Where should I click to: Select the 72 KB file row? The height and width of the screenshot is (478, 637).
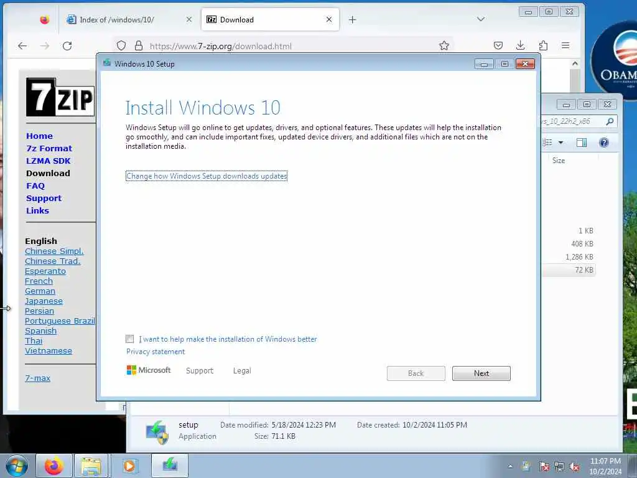coord(569,270)
